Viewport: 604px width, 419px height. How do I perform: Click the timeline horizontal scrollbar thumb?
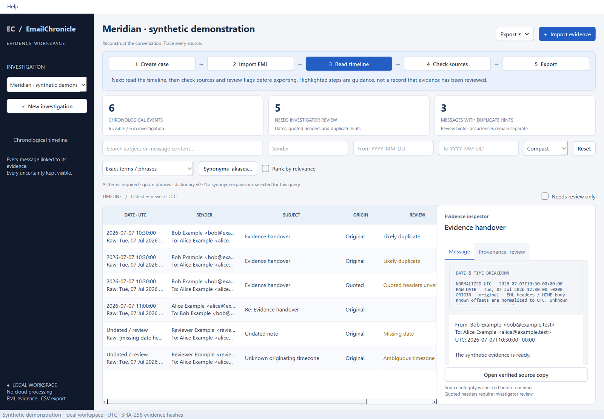[237, 402]
